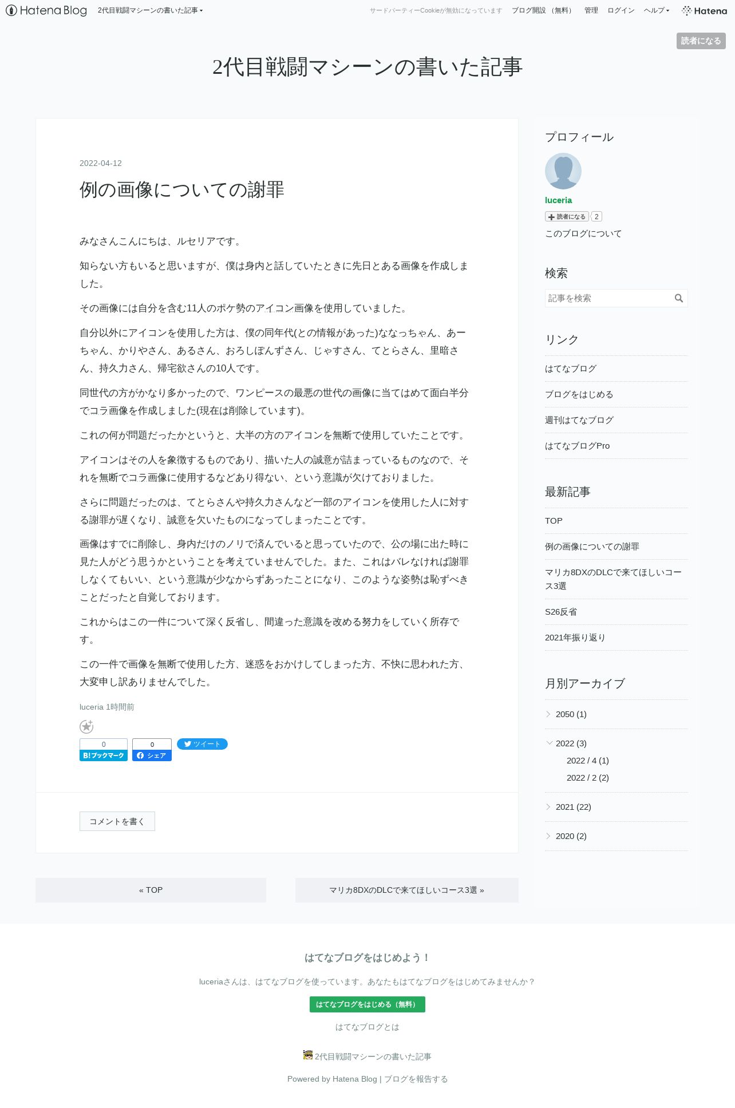Open footer blog title link

[x=373, y=1056]
